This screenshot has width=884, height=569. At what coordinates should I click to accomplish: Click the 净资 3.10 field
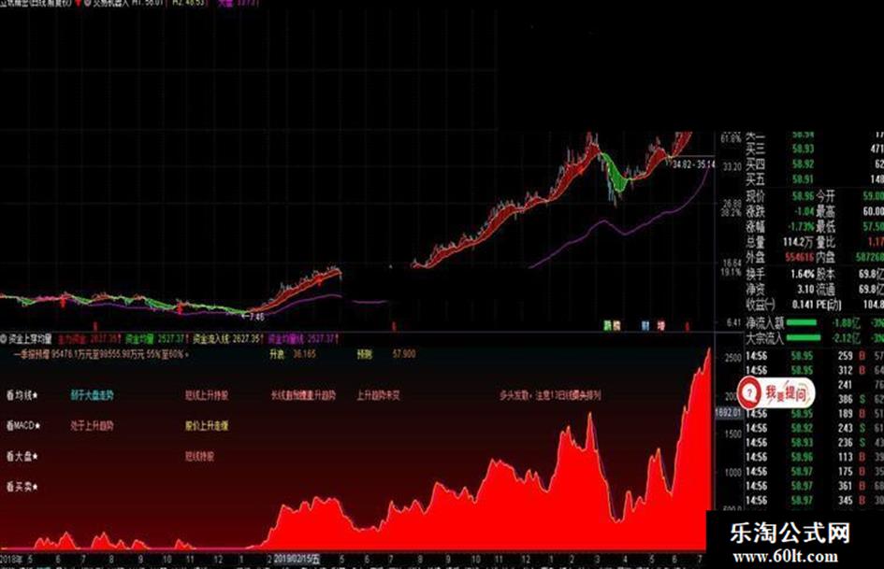pos(780,289)
